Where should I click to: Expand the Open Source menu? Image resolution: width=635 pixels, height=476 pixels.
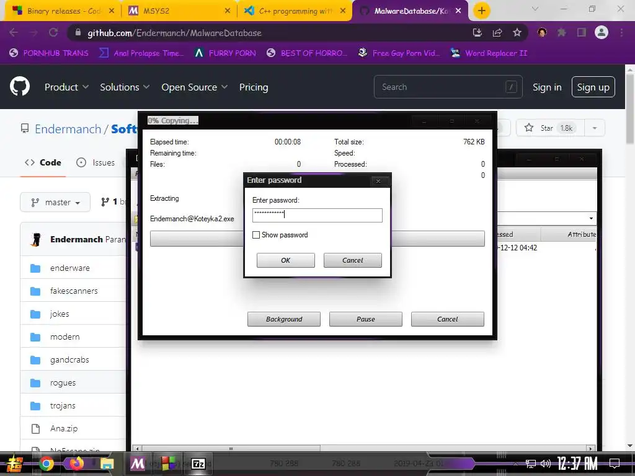194,87
